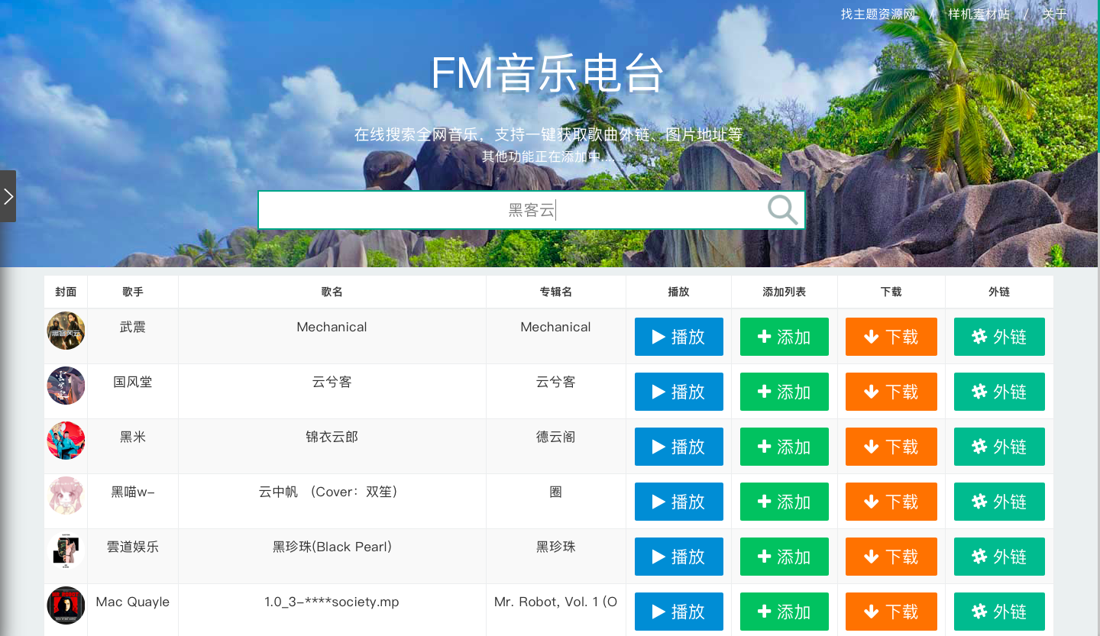Image resolution: width=1100 pixels, height=636 pixels.
Task: Download the Mac Quayle track
Action: coord(891,612)
